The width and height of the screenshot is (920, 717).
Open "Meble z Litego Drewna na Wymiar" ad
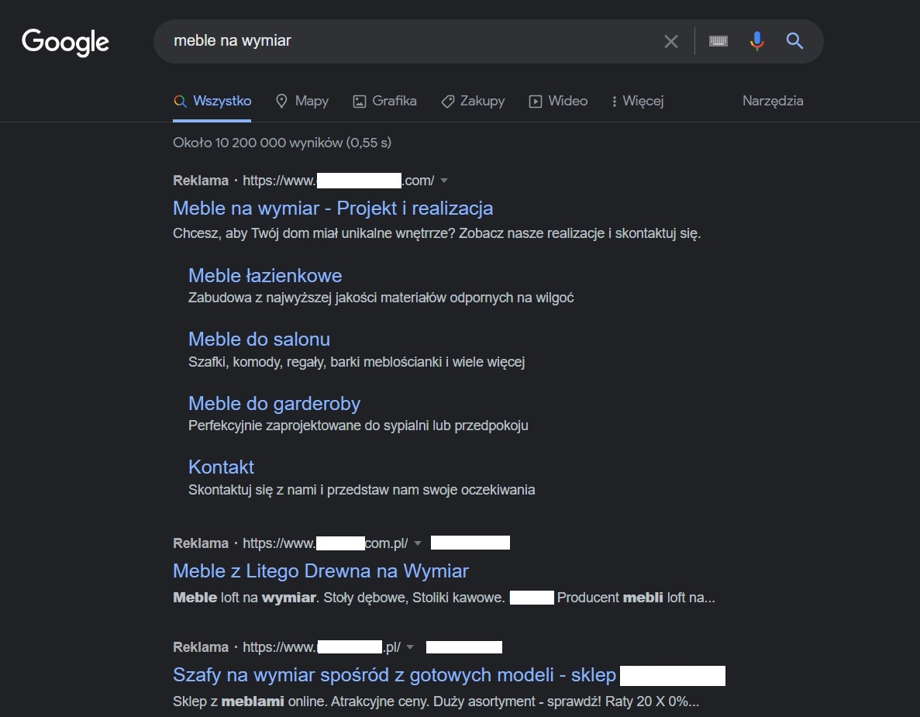pyautogui.click(x=321, y=571)
